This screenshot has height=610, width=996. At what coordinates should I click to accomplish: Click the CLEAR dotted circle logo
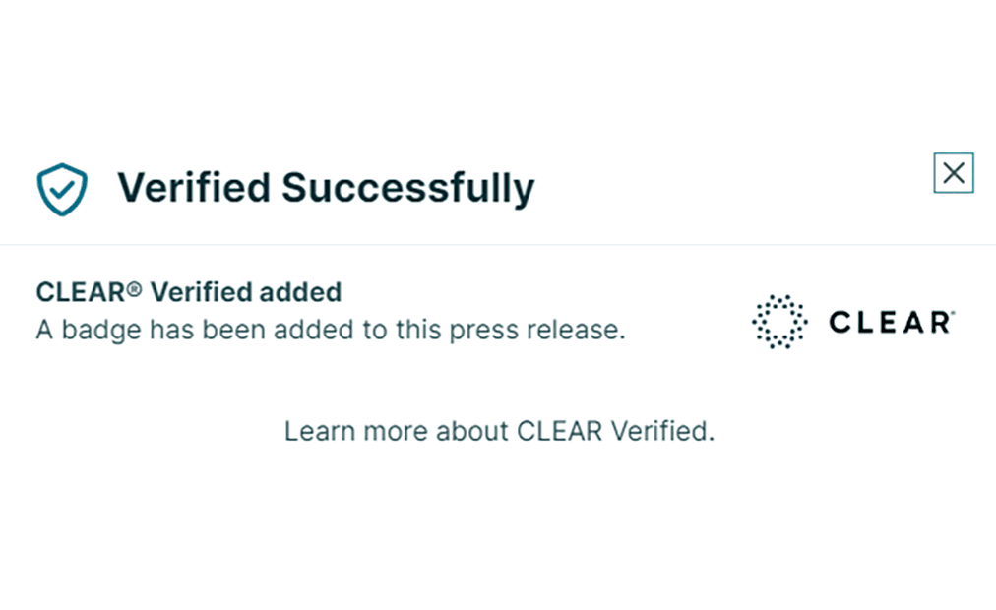[779, 322]
